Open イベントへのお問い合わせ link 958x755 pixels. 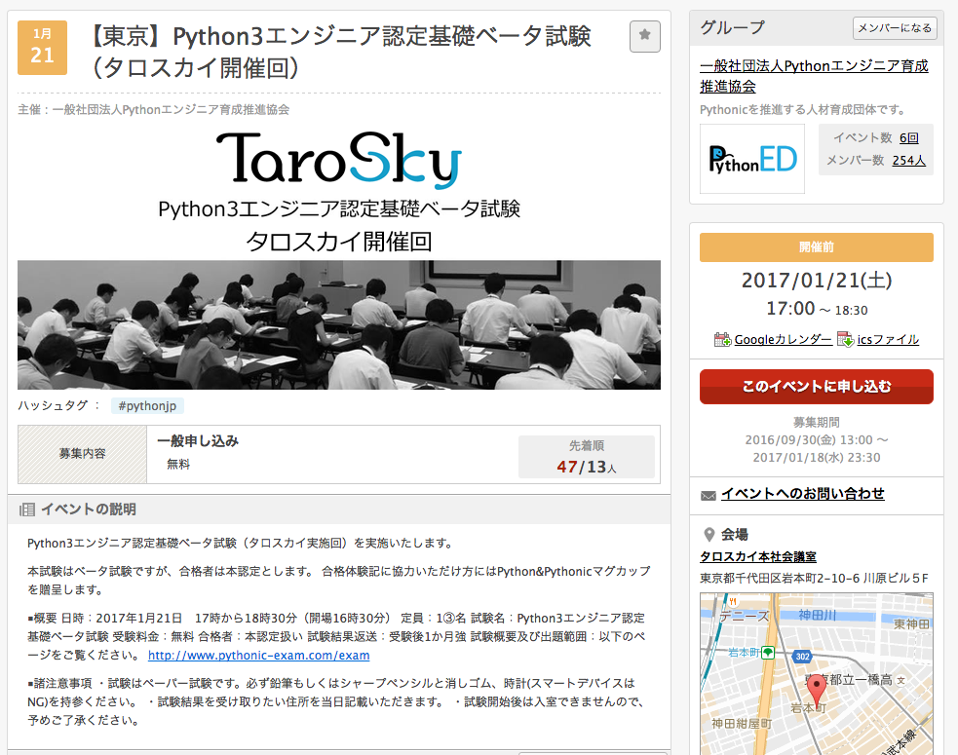803,494
